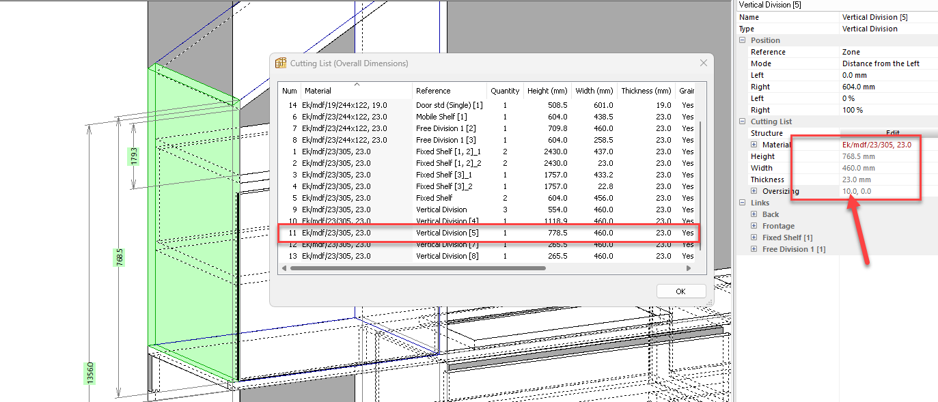Expand the Oversizing property node
This screenshot has height=402, width=938.
pyautogui.click(x=754, y=191)
